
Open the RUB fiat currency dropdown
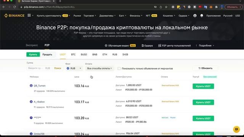pos(74,68)
